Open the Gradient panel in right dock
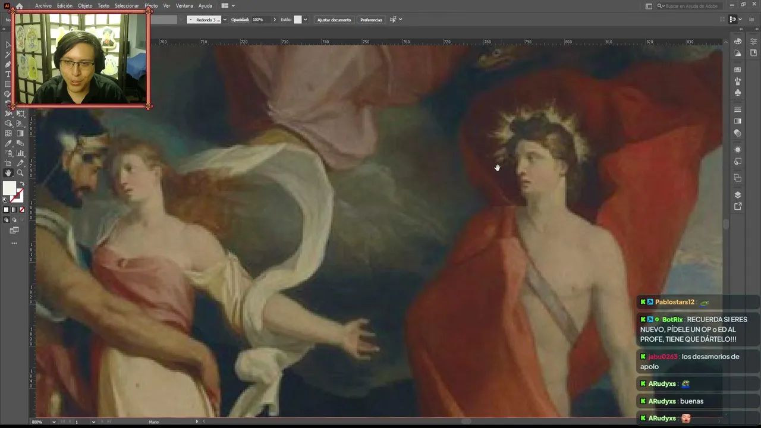 click(x=738, y=121)
